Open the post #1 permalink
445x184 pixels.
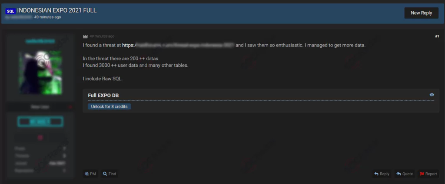click(437, 36)
